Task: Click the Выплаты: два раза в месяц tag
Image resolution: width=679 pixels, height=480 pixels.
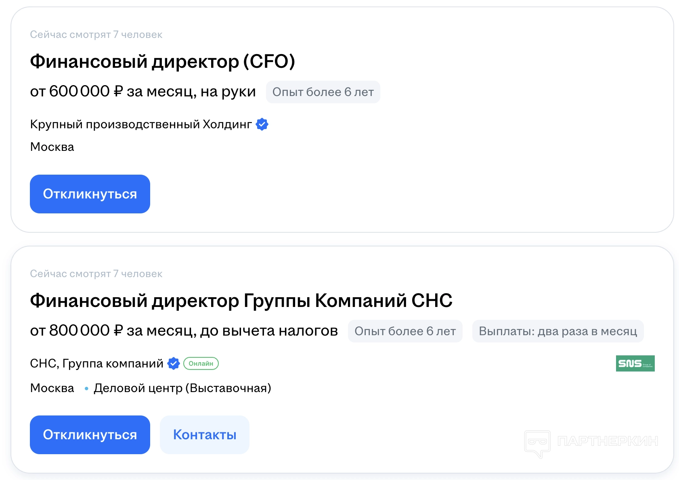Action: (x=558, y=331)
